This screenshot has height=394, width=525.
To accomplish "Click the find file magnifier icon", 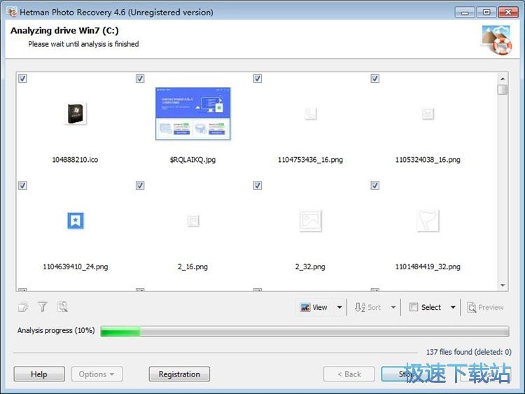I will (62, 307).
